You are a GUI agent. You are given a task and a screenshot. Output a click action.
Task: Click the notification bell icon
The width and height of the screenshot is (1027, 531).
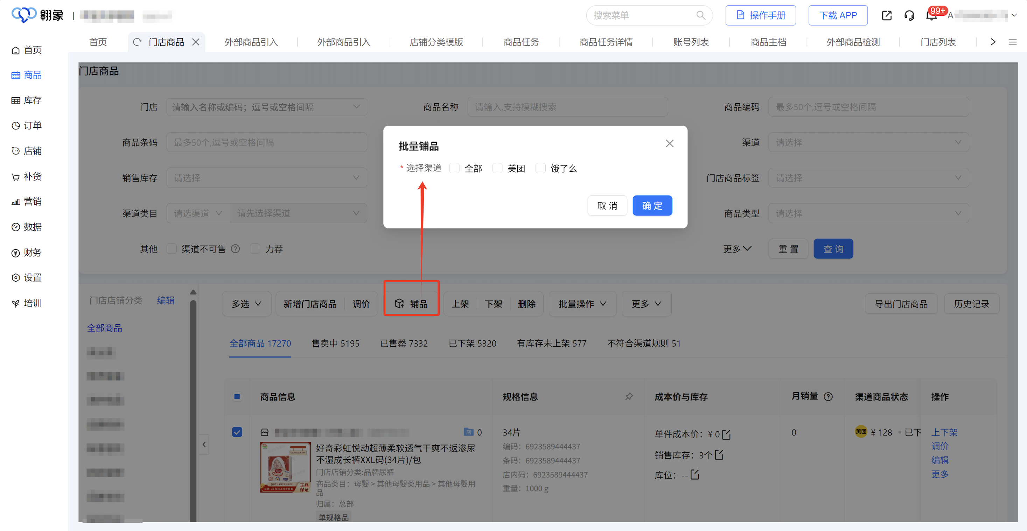point(931,16)
